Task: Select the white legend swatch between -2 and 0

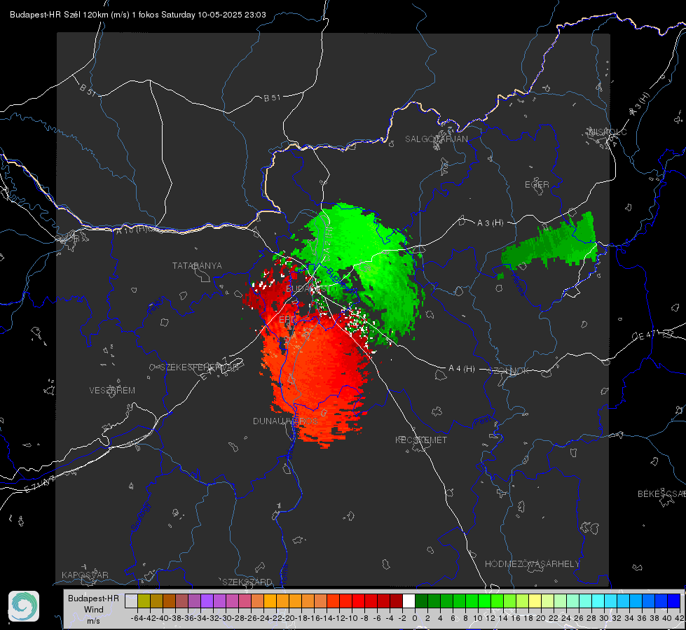Action: tap(409, 601)
